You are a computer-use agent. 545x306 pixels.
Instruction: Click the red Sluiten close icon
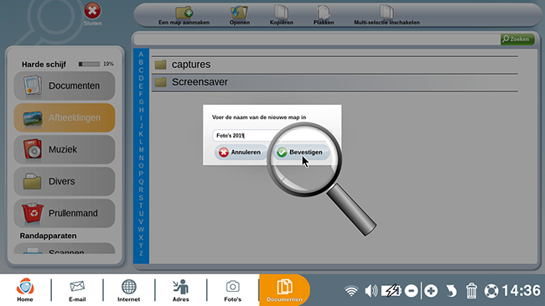click(92, 11)
